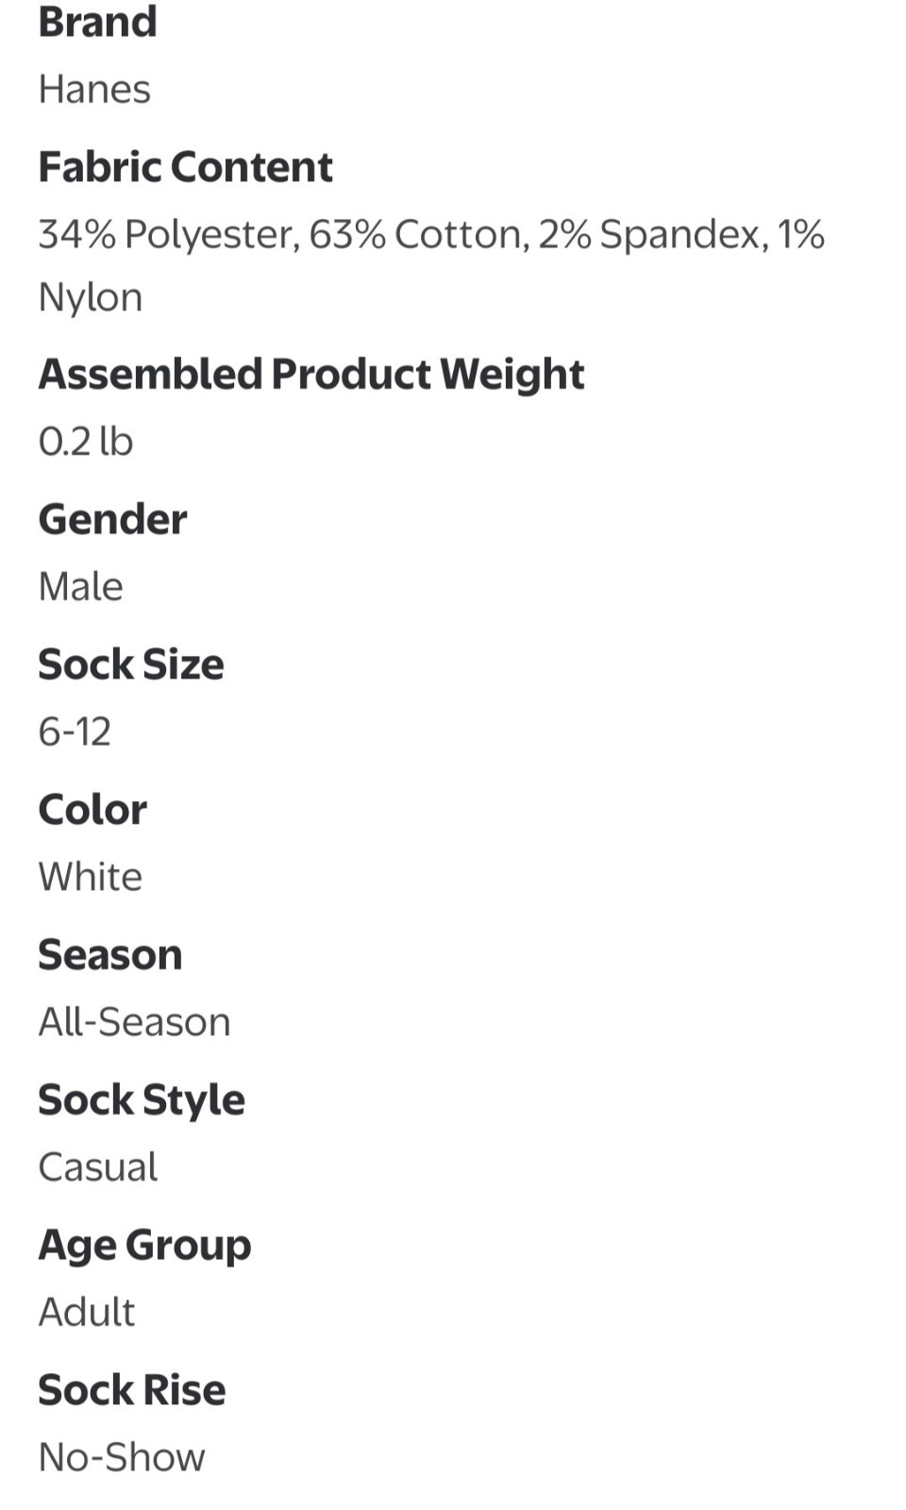The width and height of the screenshot is (906, 1510).
Task: Click the Male gender value
Action: 81,587
